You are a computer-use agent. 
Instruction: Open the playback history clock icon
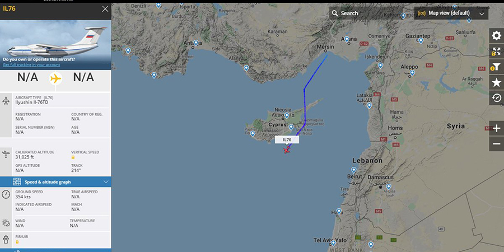496,97
